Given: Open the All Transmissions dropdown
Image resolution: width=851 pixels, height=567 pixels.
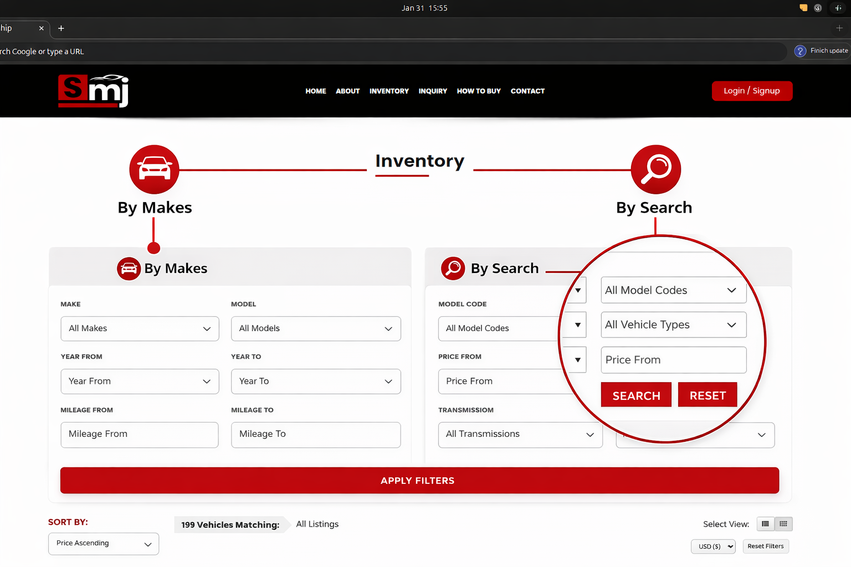Looking at the screenshot, I should [520, 435].
